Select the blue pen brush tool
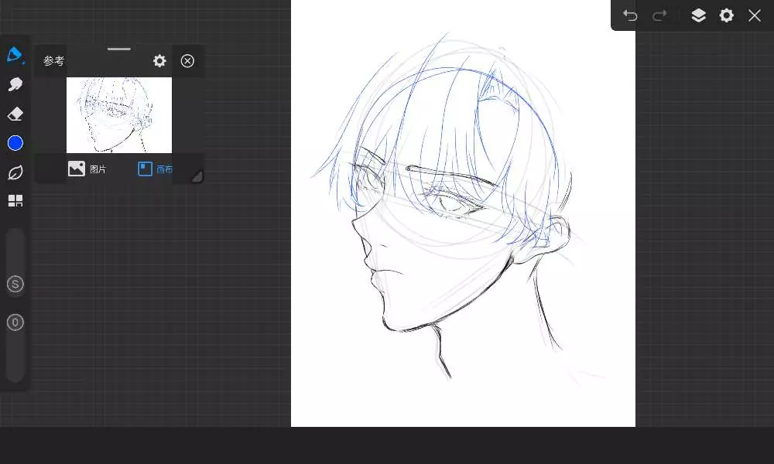The width and height of the screenshot is (774, 464). point(15,55)
